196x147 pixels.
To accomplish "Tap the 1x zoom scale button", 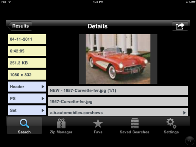I will 190,141.
